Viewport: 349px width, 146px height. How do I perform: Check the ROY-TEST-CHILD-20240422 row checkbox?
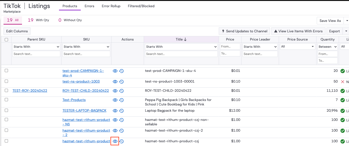pos(6,90)
